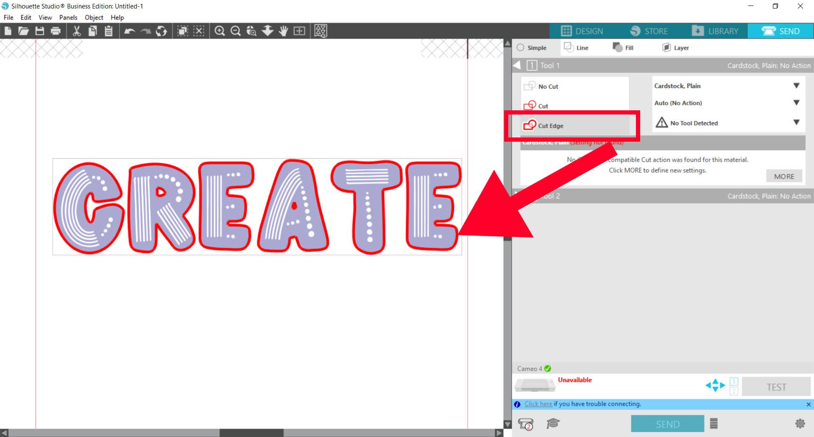Screen dimensions: 814x437
Task: Save the file using the floppy disk icon
Action: pos(39,31)
